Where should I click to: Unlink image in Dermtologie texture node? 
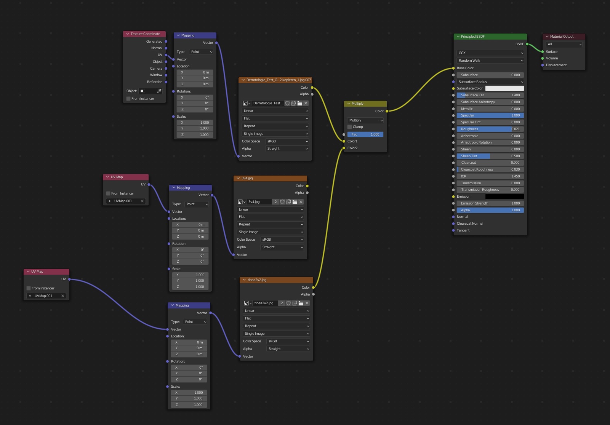pyautogui.click(x=306, y=103)
